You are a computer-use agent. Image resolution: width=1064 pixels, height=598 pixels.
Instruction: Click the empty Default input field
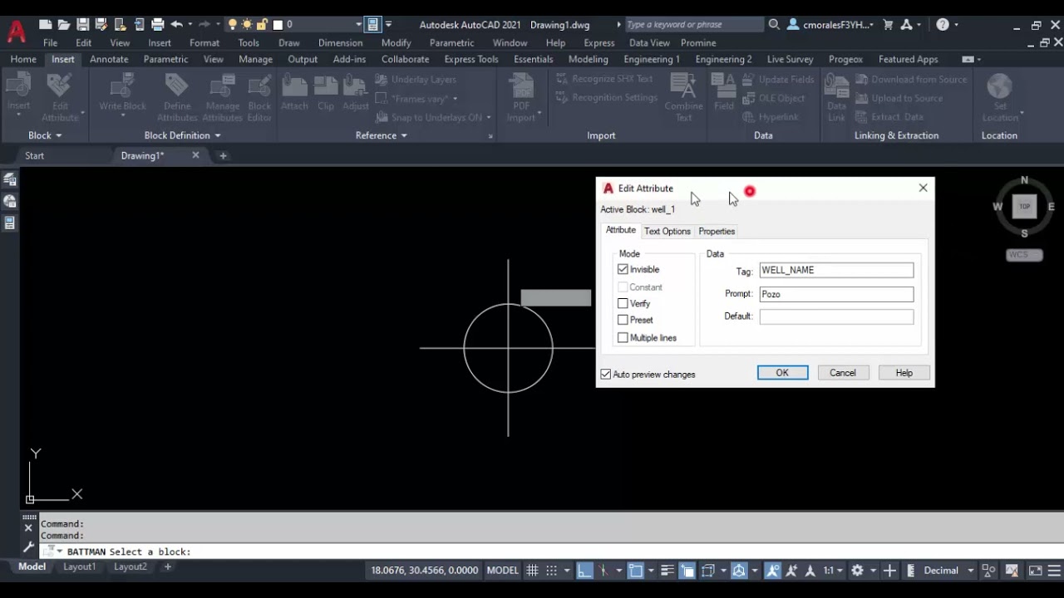coord(836,316)
